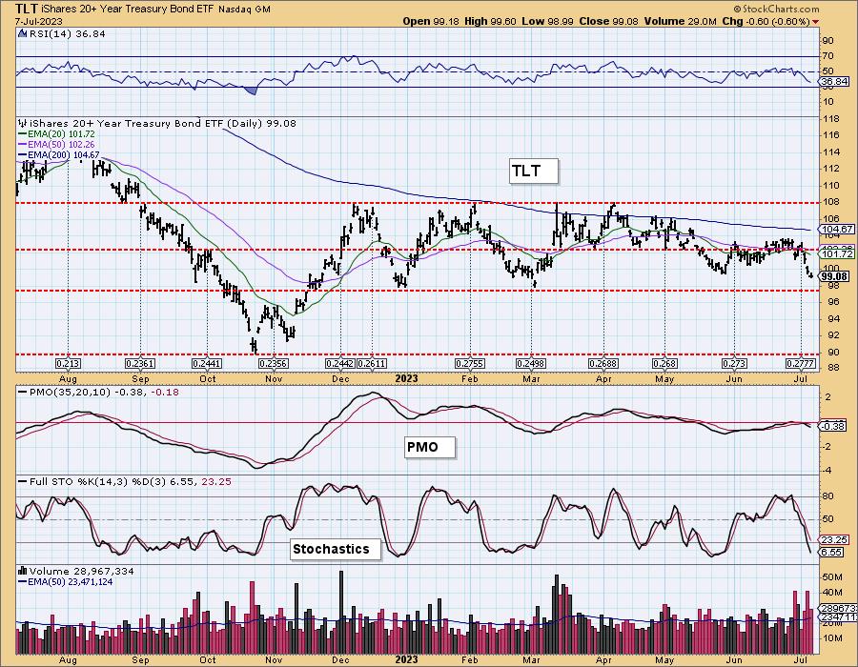Viewport: 858px width, 667px height.
Task: Click the red down-arrow beside Chg value
Action: 816,22
